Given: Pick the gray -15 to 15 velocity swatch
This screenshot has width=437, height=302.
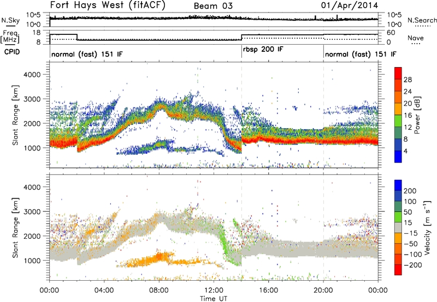Looking at the screenshot, I should (x=398, y=227).
